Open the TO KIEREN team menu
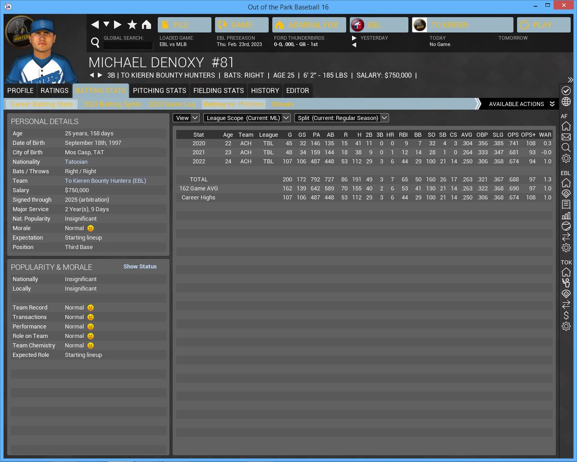Viewport: 577px width, 462px height. [x=463, y=25]
